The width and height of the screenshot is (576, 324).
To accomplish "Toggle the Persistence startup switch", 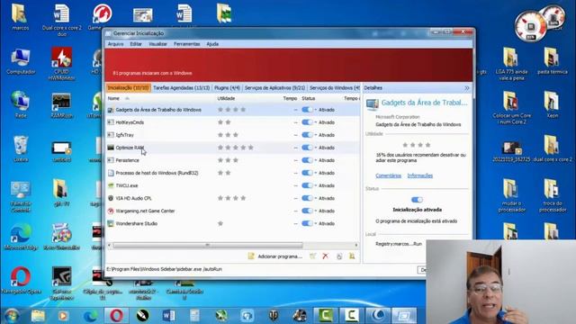I will click(x=307, y=160).
